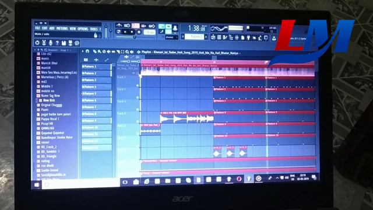Select 'Pappu Vocal 1' in the browser

click(50, 119)
